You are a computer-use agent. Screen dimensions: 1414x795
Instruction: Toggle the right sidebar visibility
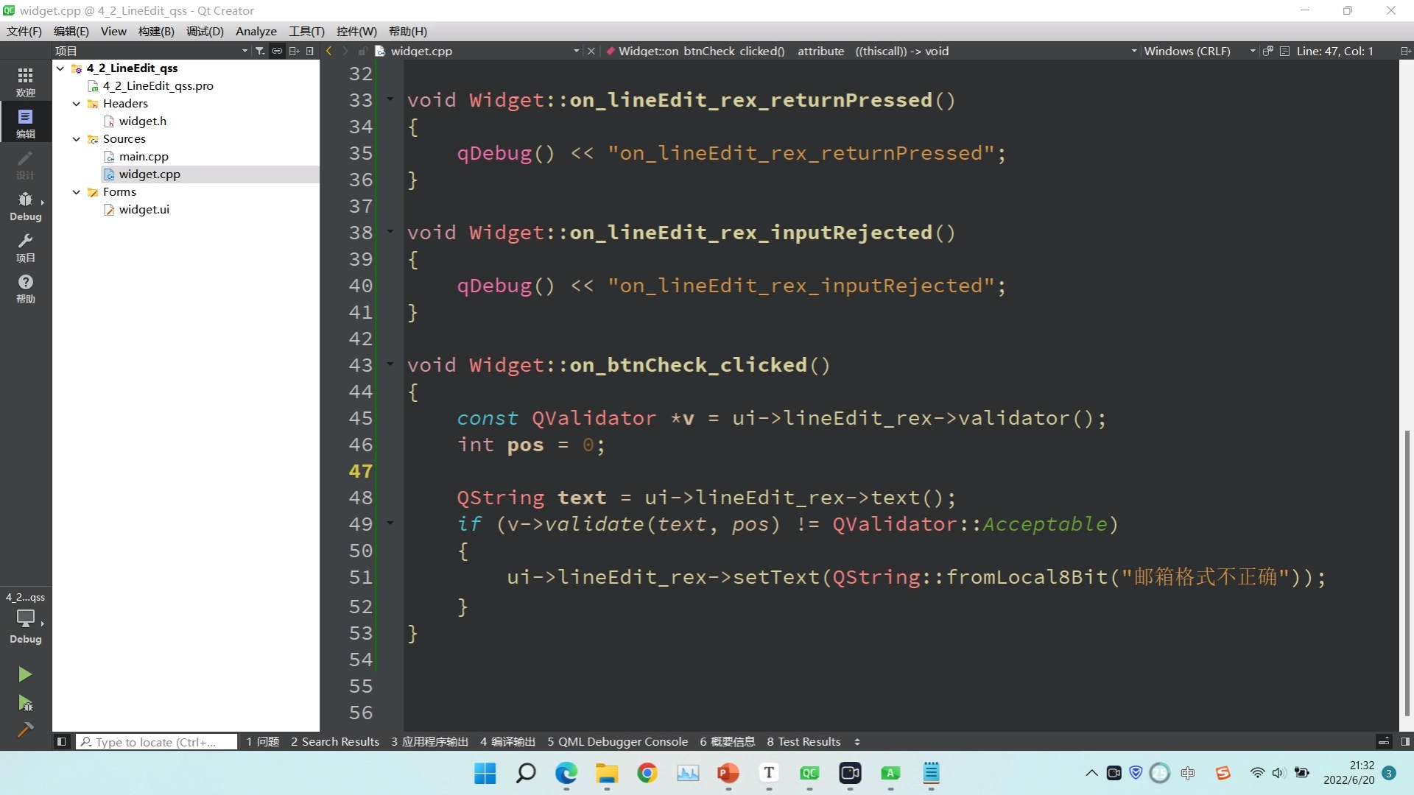[x=1405, y=741]
